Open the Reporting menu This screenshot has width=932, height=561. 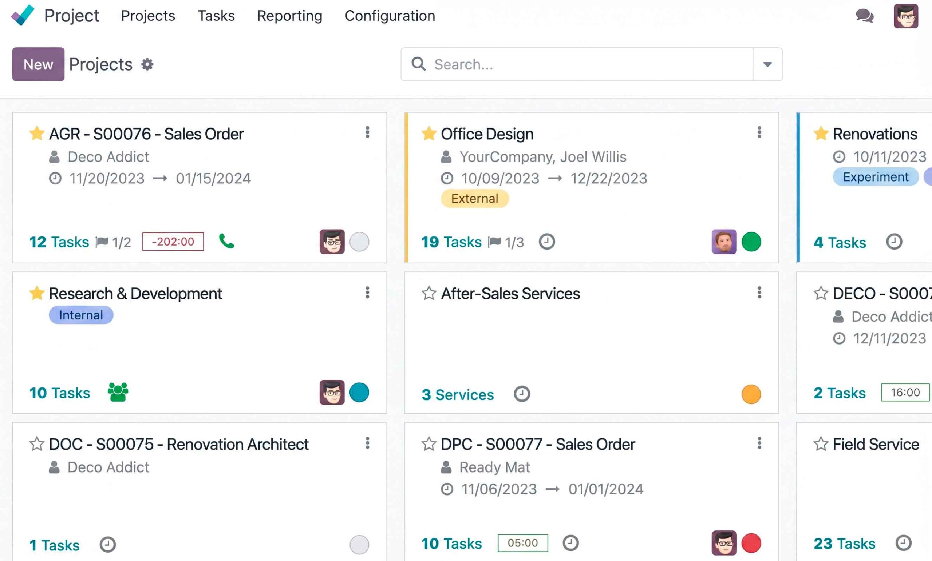[290, 16]
